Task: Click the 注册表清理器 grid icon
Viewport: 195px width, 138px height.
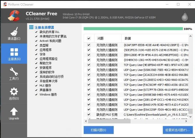Action: (31, 27)
